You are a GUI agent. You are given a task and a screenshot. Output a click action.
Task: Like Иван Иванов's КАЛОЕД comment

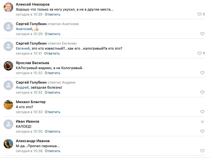click(x=202, y=131)
